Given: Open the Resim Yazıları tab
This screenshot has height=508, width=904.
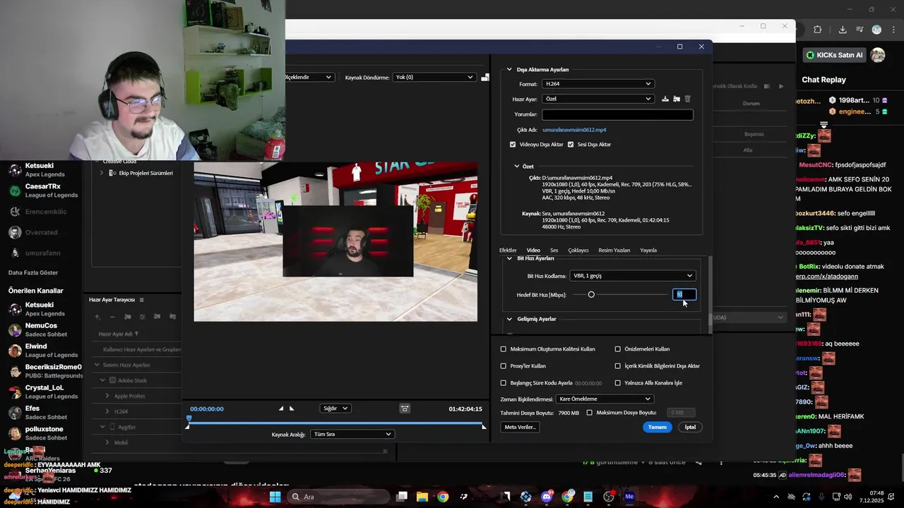Looking at the screenshot, I should (614, 250).
